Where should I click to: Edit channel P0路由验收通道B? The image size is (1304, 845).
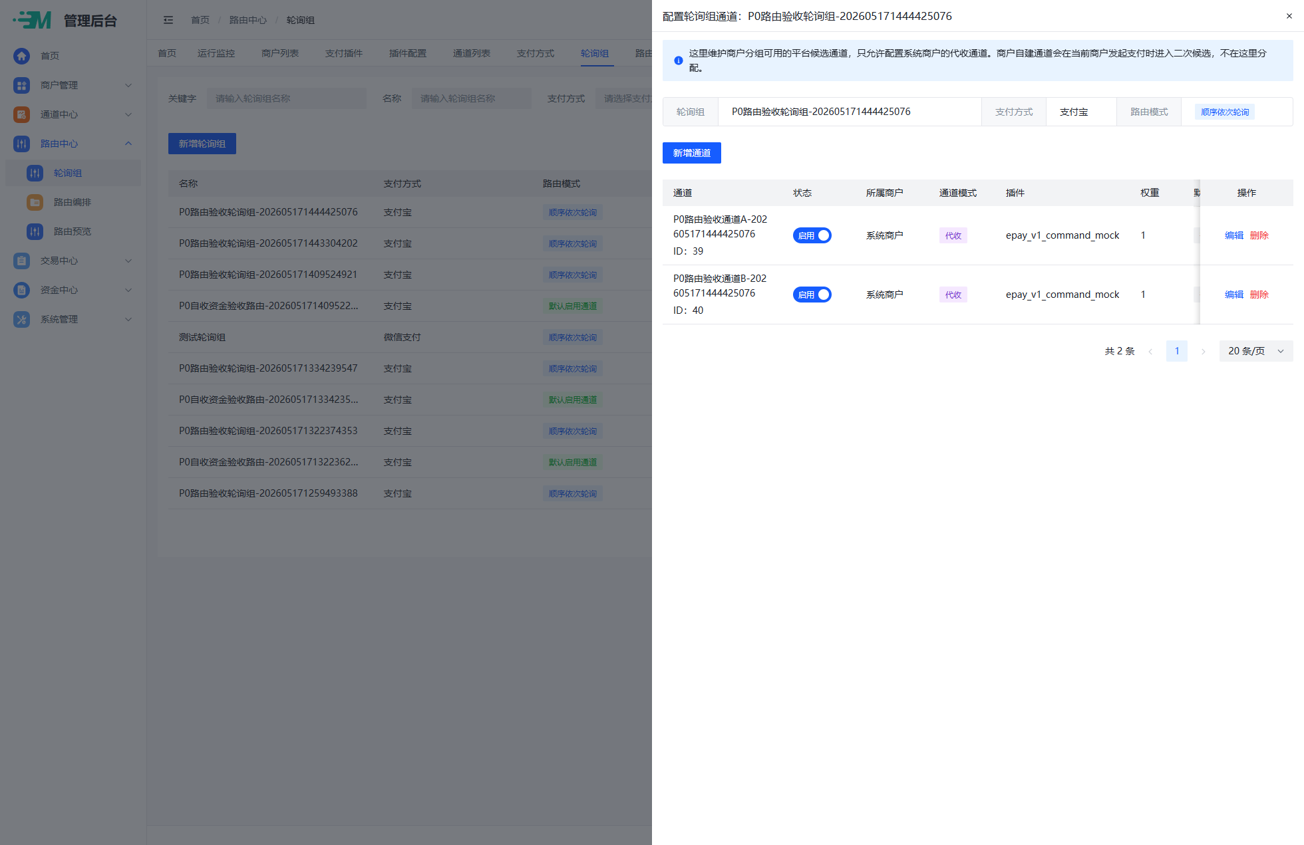[1233, 295]
